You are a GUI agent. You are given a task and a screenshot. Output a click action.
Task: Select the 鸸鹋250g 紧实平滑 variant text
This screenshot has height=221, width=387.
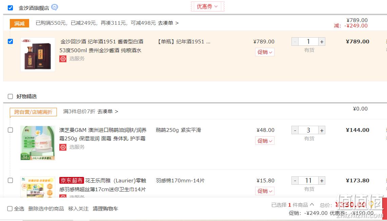[x=179, y=130]
